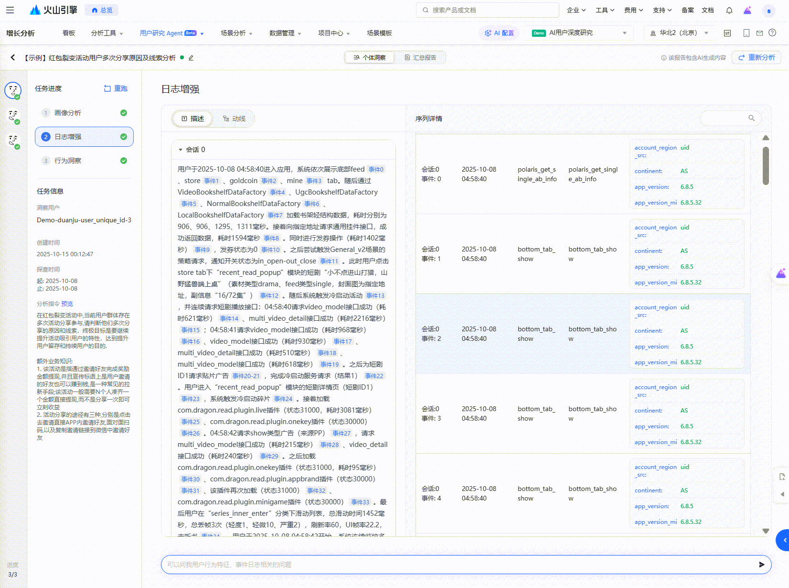
Task: Click the sequence details vertical scrollbar
Action: (x=766, y=166)
